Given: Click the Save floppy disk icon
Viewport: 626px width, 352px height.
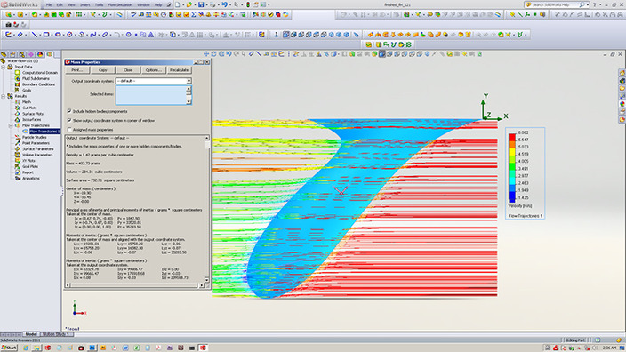Looking at the screenshot, I should [x=201, y=4].
